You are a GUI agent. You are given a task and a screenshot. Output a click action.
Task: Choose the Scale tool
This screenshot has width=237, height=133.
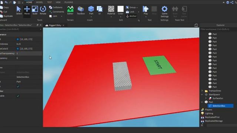[35, 10]
